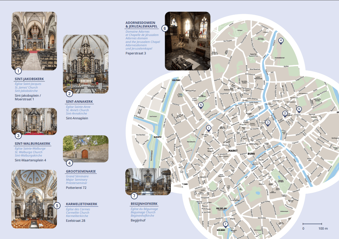This screenshot has height=239, width=339.
Task: Click the address 'Sint-Maartensplein 4'
Action: [30, 160]
